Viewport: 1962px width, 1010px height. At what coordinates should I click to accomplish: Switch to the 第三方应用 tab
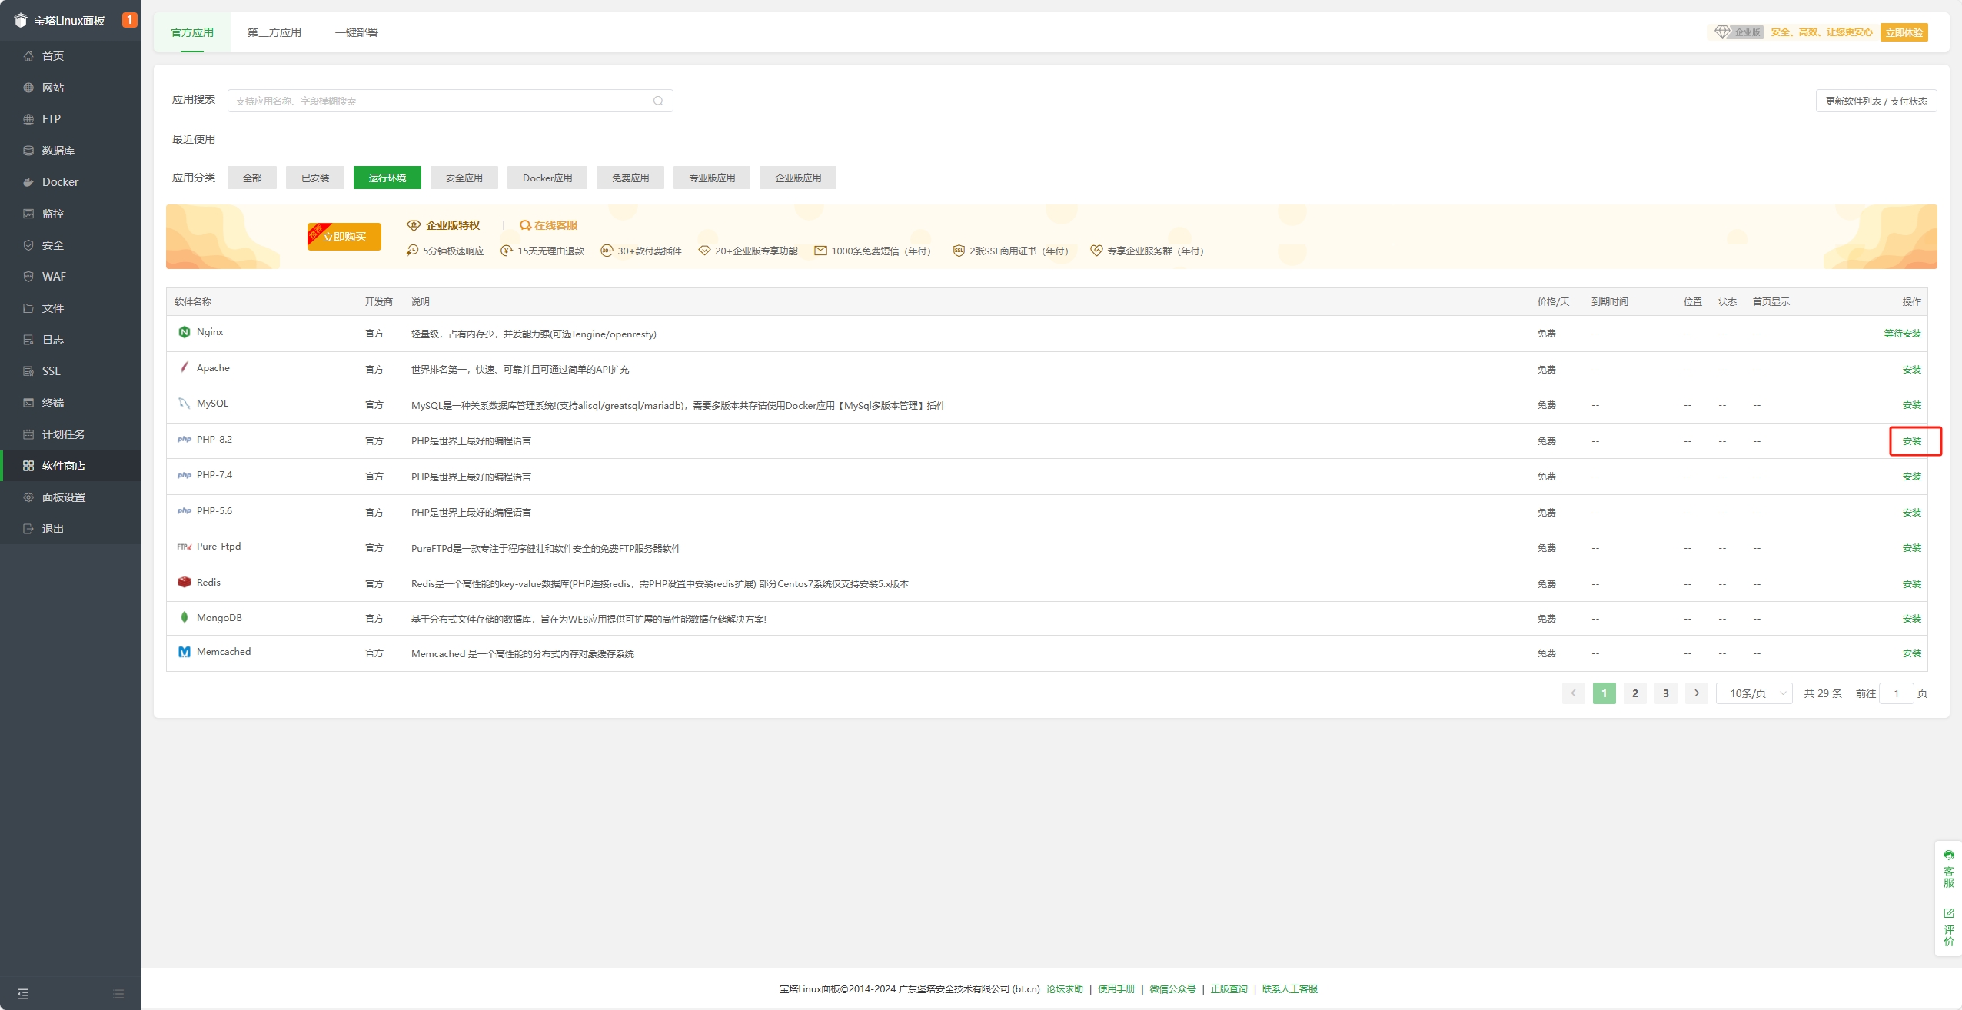point(274,32)
